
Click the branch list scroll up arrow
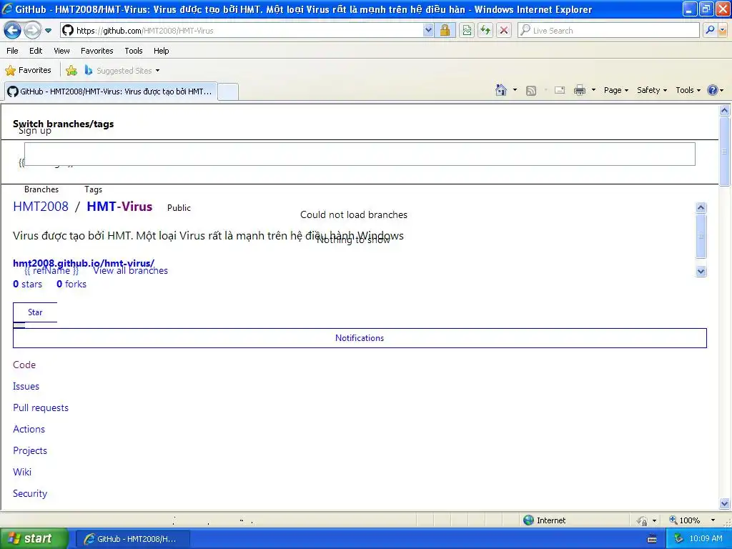701,207
